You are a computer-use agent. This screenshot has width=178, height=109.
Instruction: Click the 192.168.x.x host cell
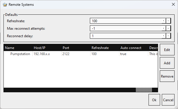coord(47,54)
